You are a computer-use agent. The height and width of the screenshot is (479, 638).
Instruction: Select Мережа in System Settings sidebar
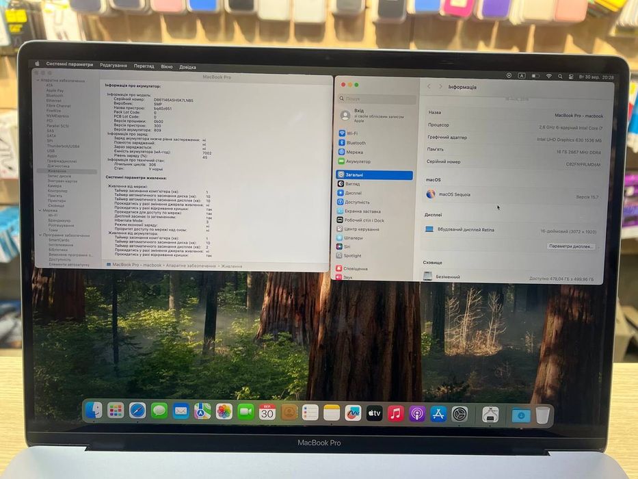[x=351, y=152]
